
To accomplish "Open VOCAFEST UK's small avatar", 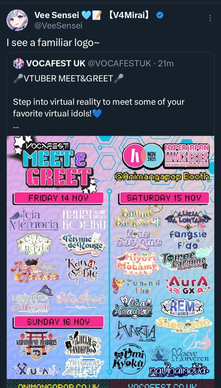I will (18, 63).
